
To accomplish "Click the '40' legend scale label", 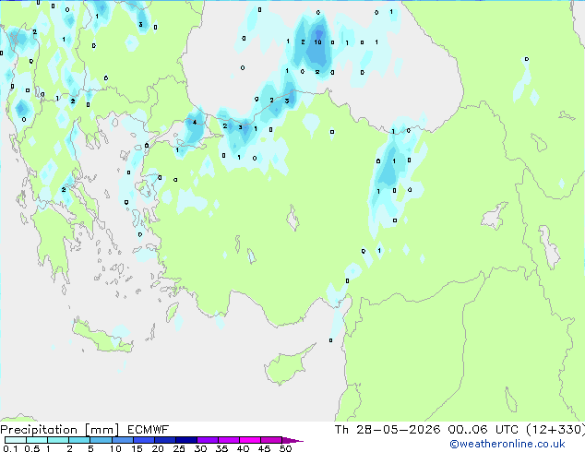I will point(243,448).
